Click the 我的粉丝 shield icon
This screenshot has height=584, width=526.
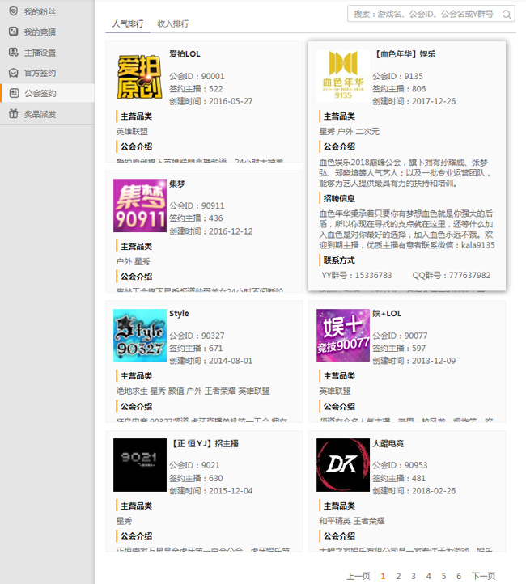[13, 12]
